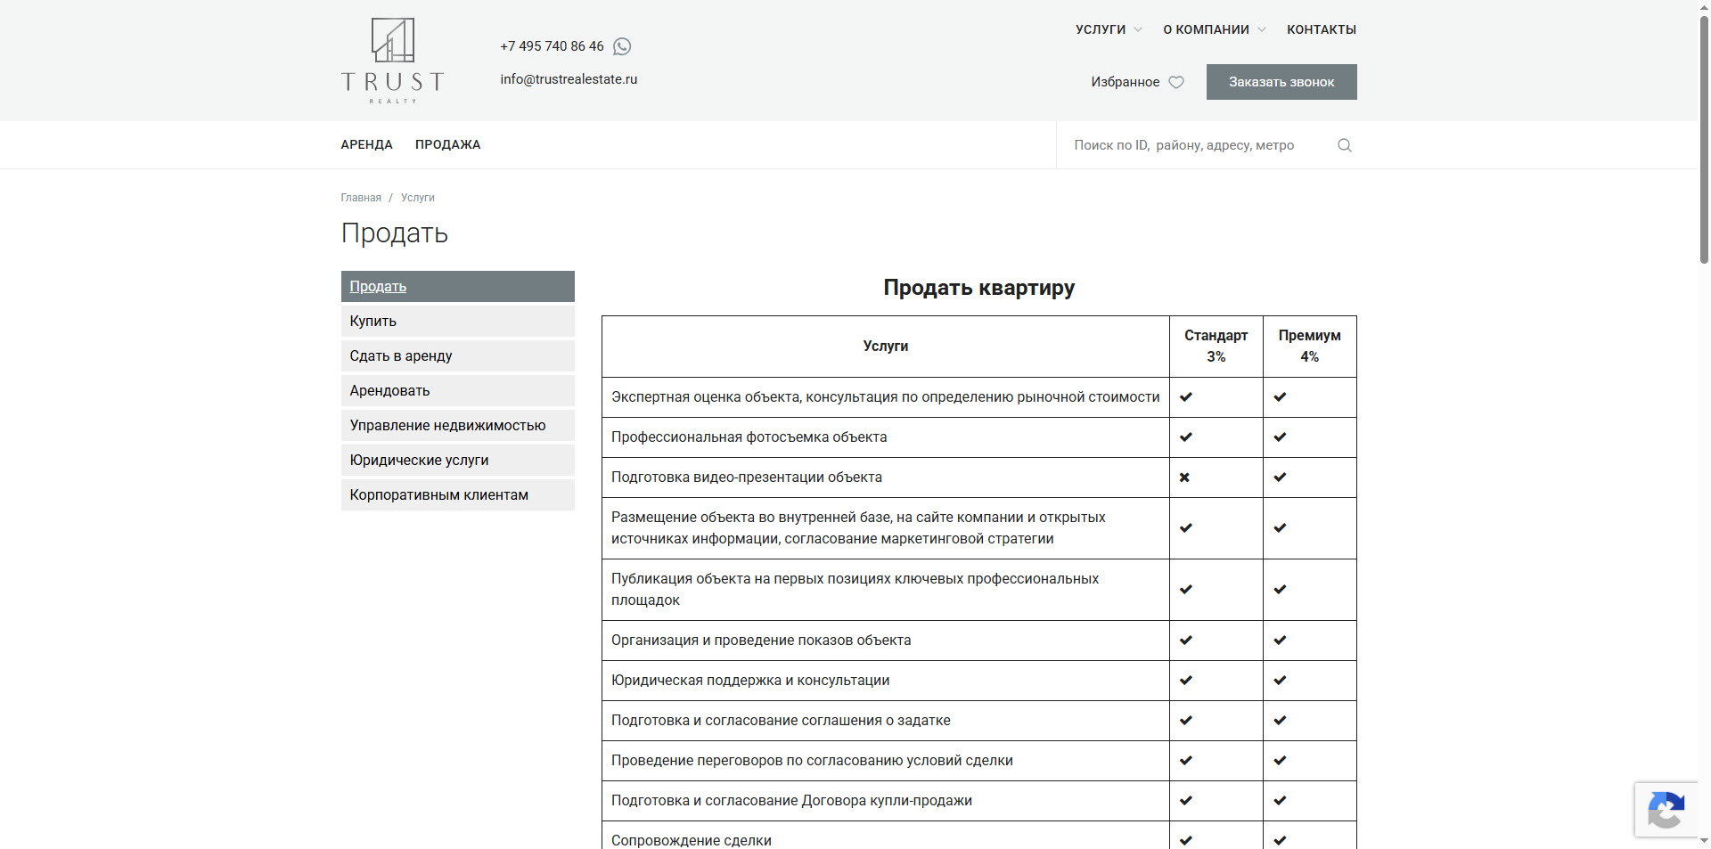Select Купить in the sidebar

[x=458, y=321]
